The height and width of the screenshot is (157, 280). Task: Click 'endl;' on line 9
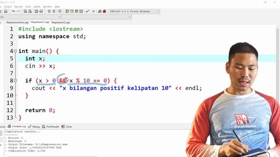pos(193,88)
